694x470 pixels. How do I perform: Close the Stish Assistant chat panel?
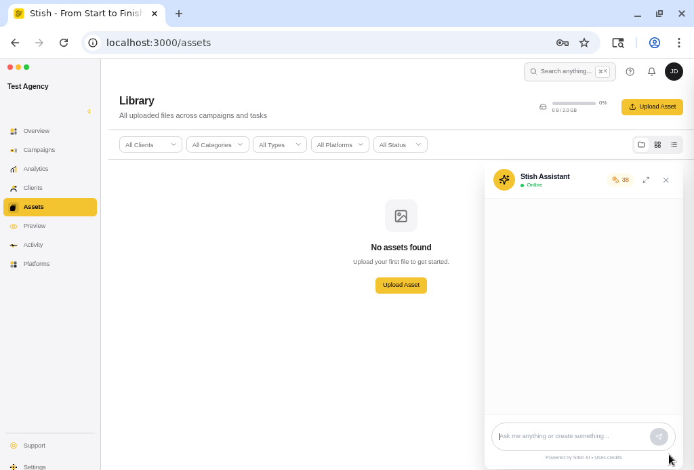pyautogui.click(x=666, y=180)
